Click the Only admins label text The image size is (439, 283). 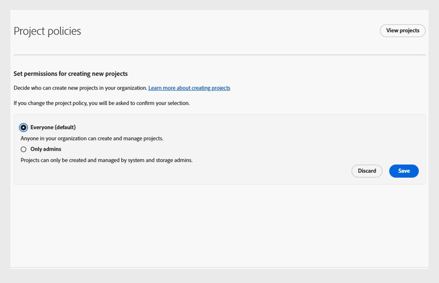tap(46, 149)
